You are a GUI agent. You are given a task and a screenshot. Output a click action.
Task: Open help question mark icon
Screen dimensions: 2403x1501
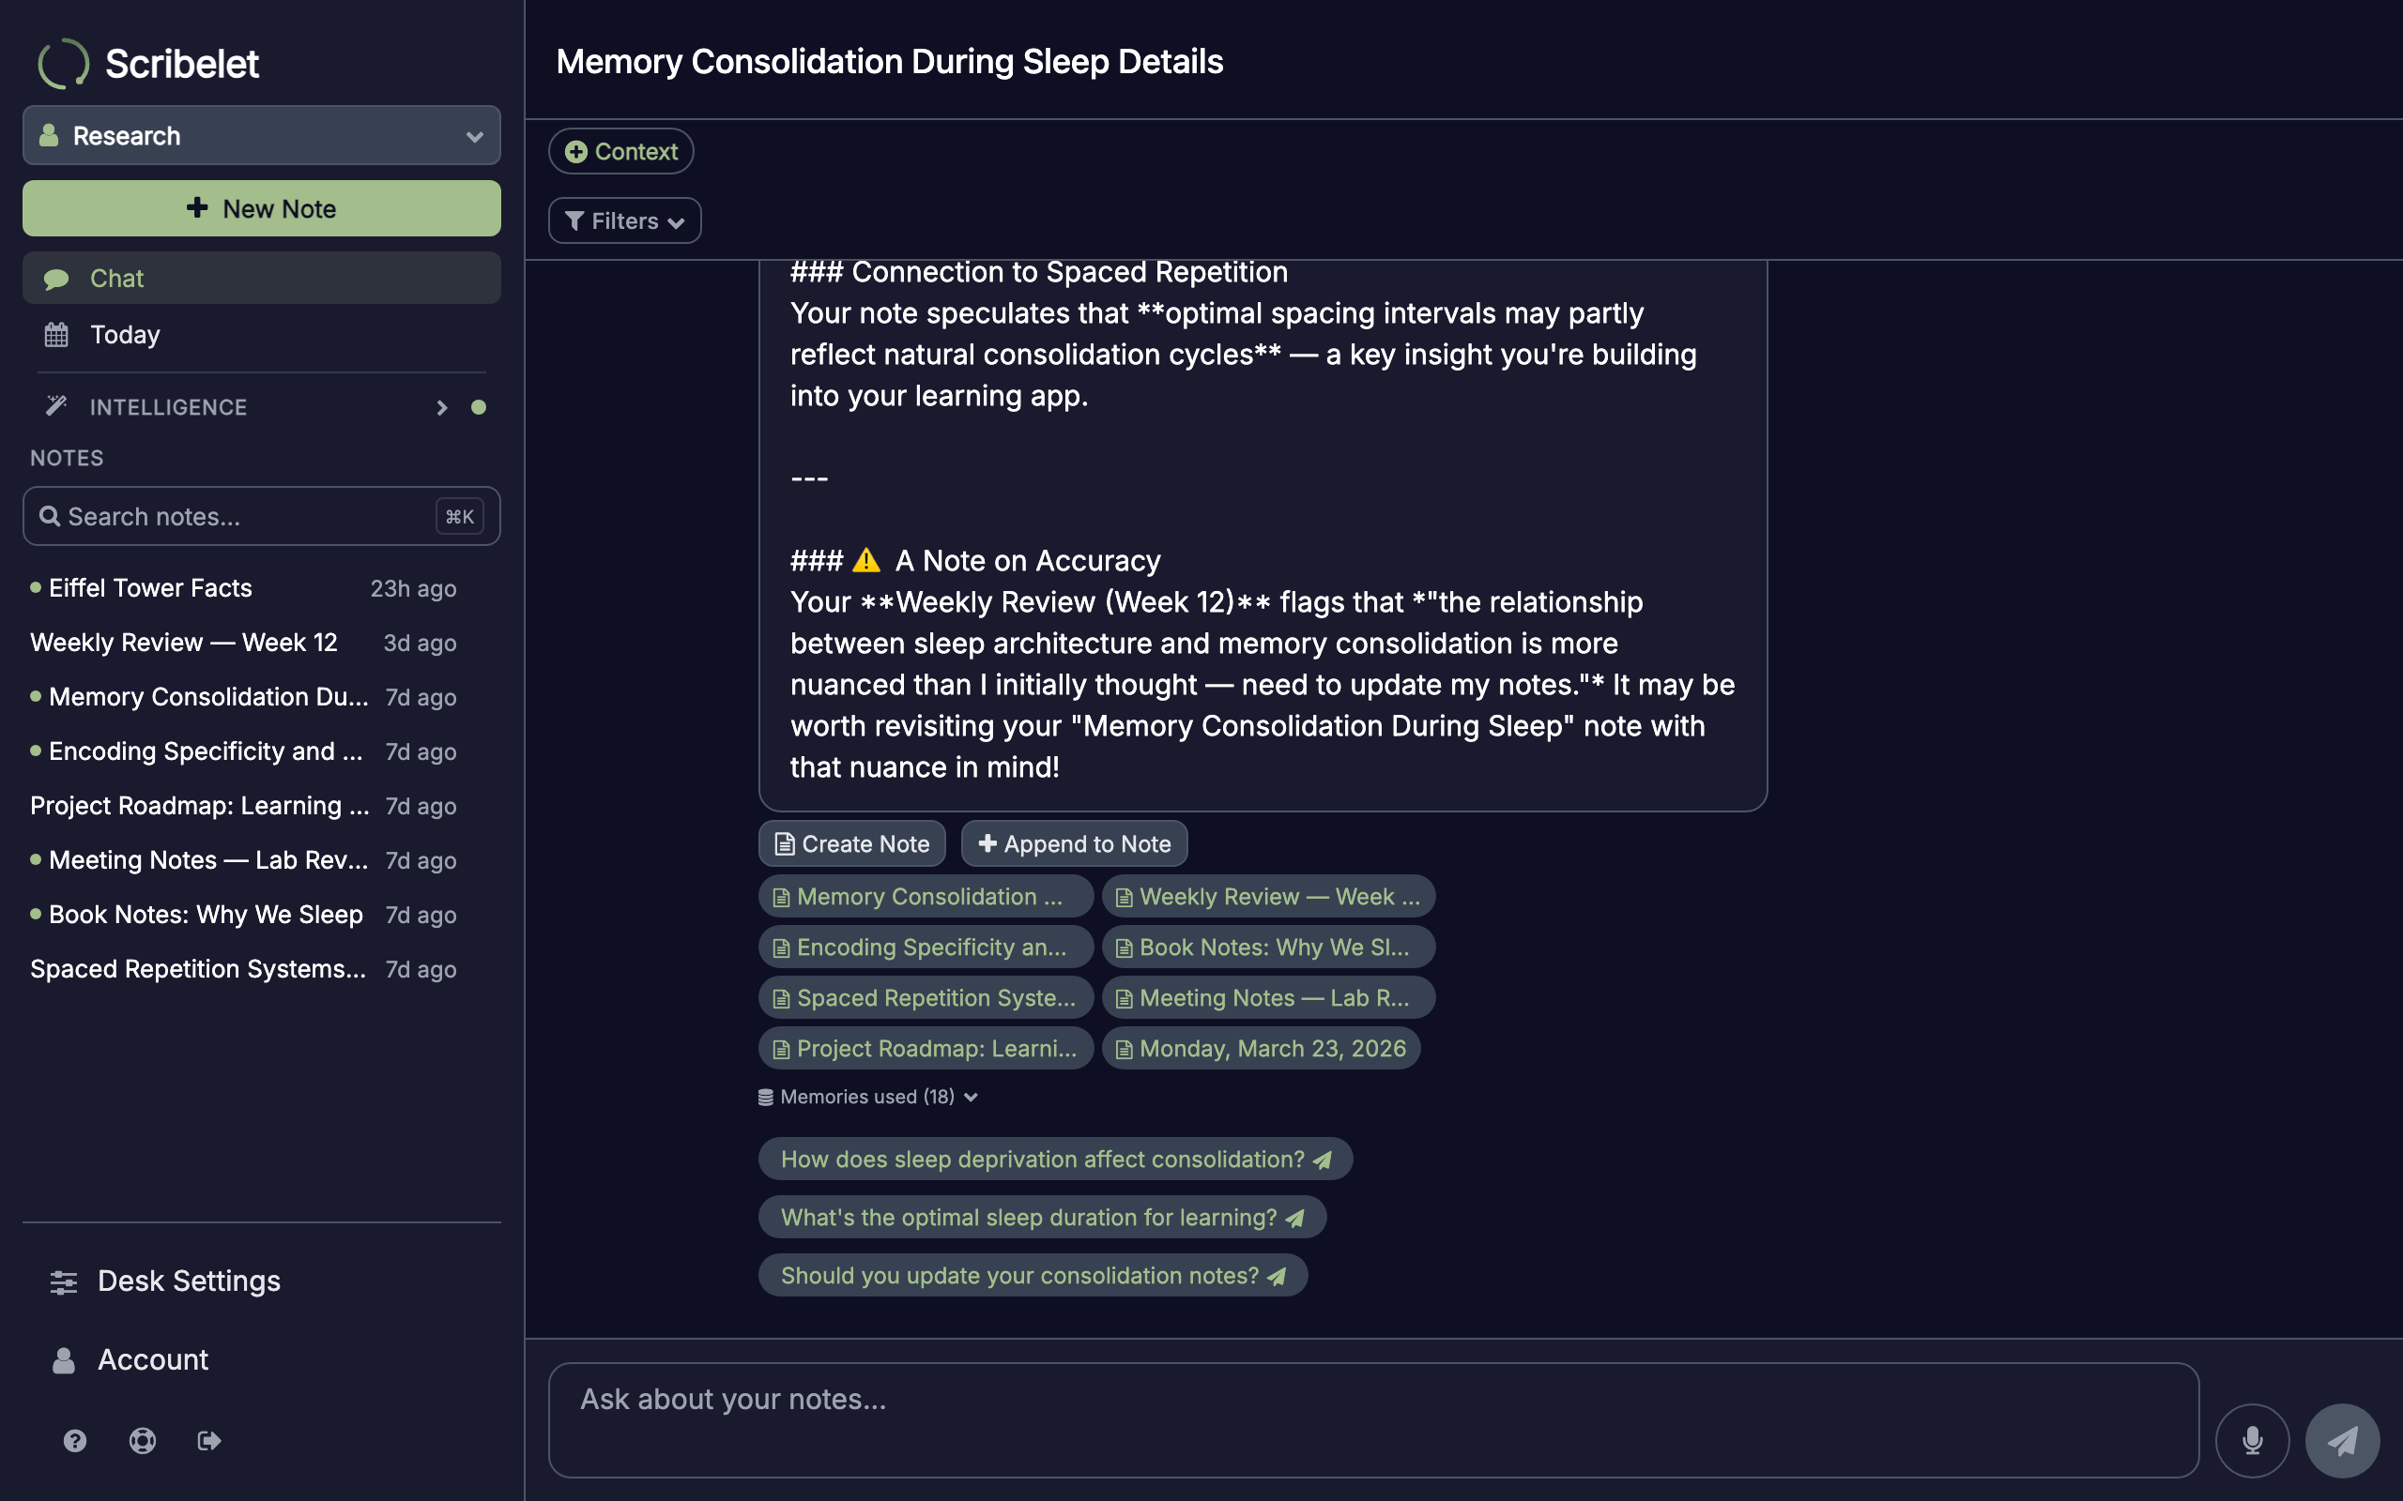coord(74,1439)
